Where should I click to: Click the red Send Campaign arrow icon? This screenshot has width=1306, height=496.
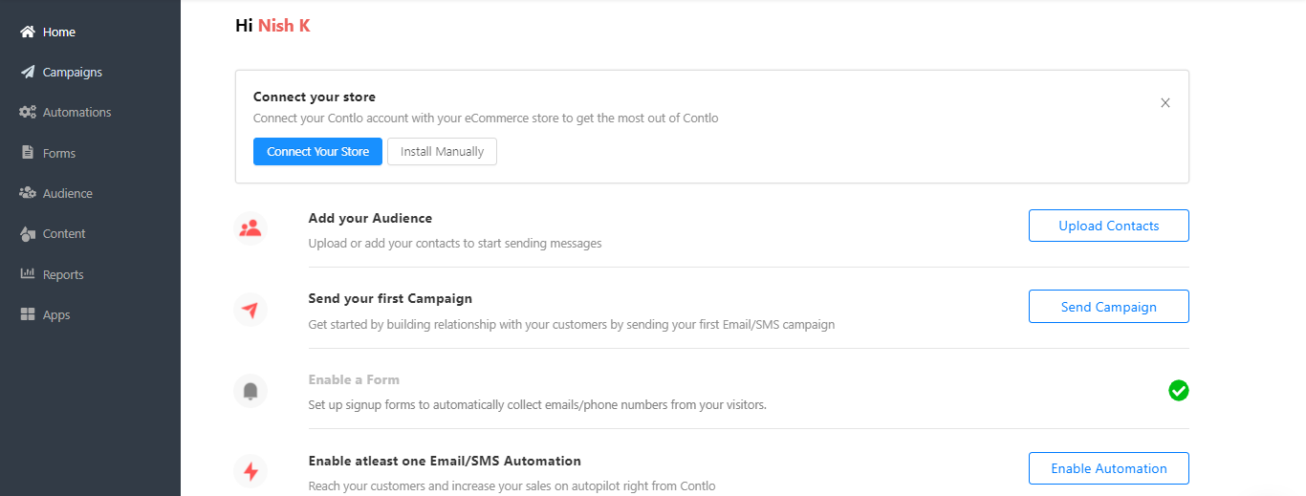pyautogui.click(x=250, y=310)
